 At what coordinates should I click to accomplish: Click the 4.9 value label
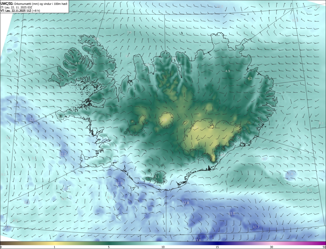[228, 71]
